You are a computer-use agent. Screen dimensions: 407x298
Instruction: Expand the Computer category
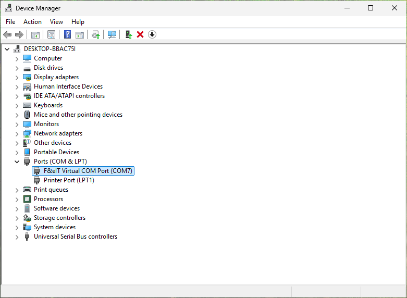[x=17, y=59]
